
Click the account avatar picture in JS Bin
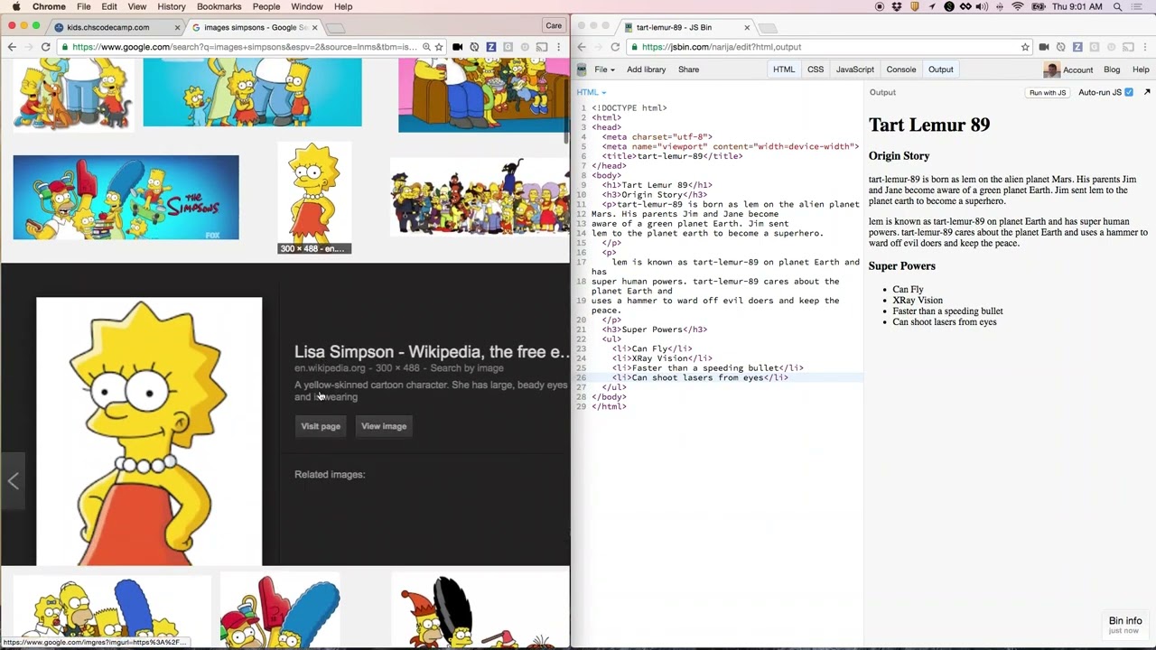1051,70
